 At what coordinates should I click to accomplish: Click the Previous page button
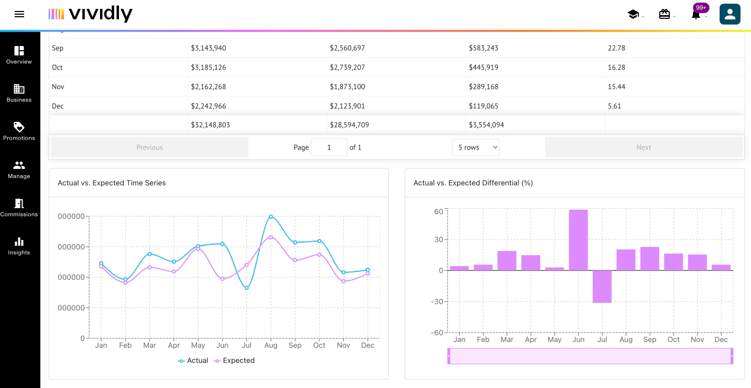(x=149, y=147)
